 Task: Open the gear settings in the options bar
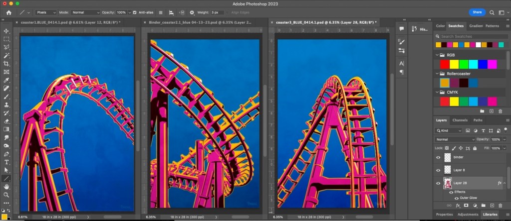193,12
